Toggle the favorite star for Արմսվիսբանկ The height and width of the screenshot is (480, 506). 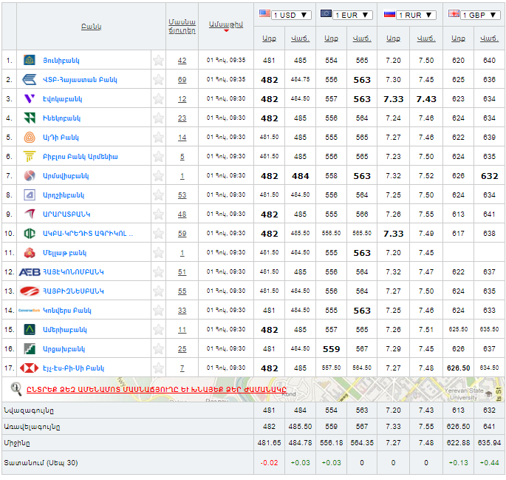[158, 176]
